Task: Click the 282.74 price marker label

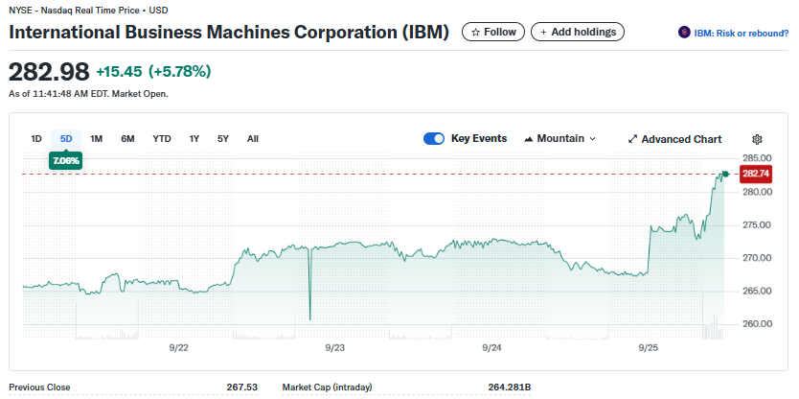Action: [x=756, y=174]
